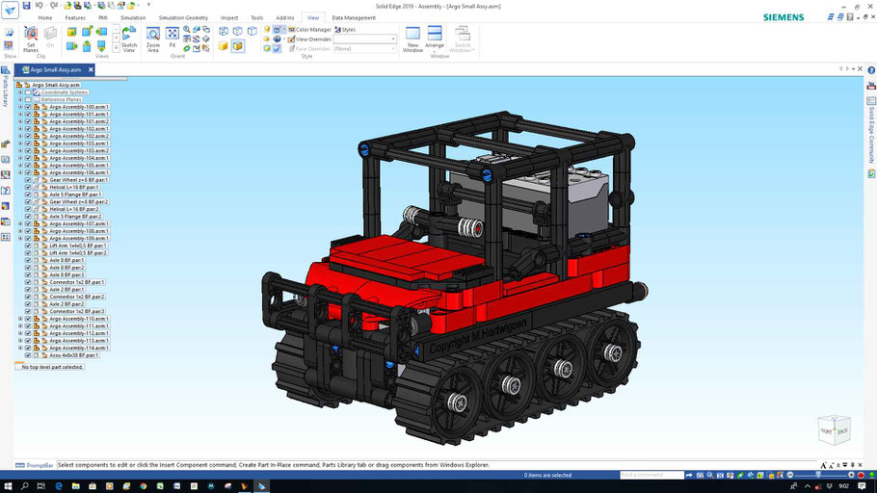Open the notification center on taskbar
The width and height of the screenshot is (877, 493).
(862, 486)
